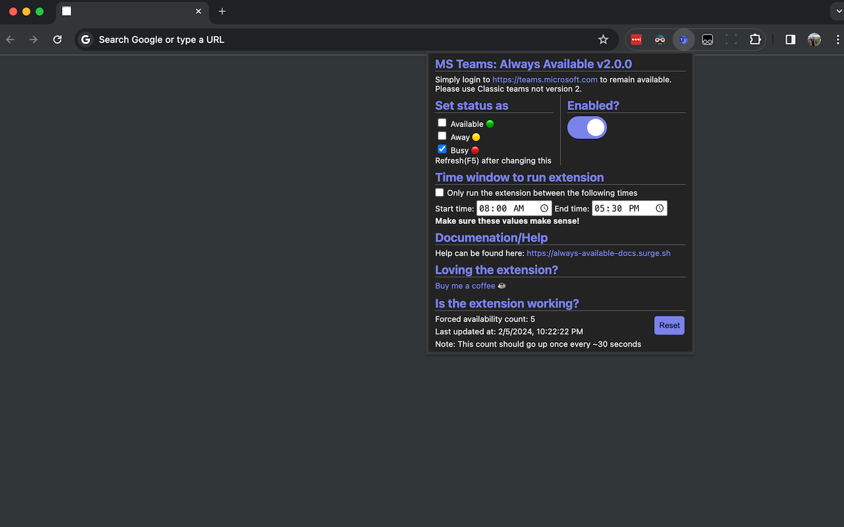Open the teams.microsoft.com link
844x527 pixels.
click(x=545, y=80)
